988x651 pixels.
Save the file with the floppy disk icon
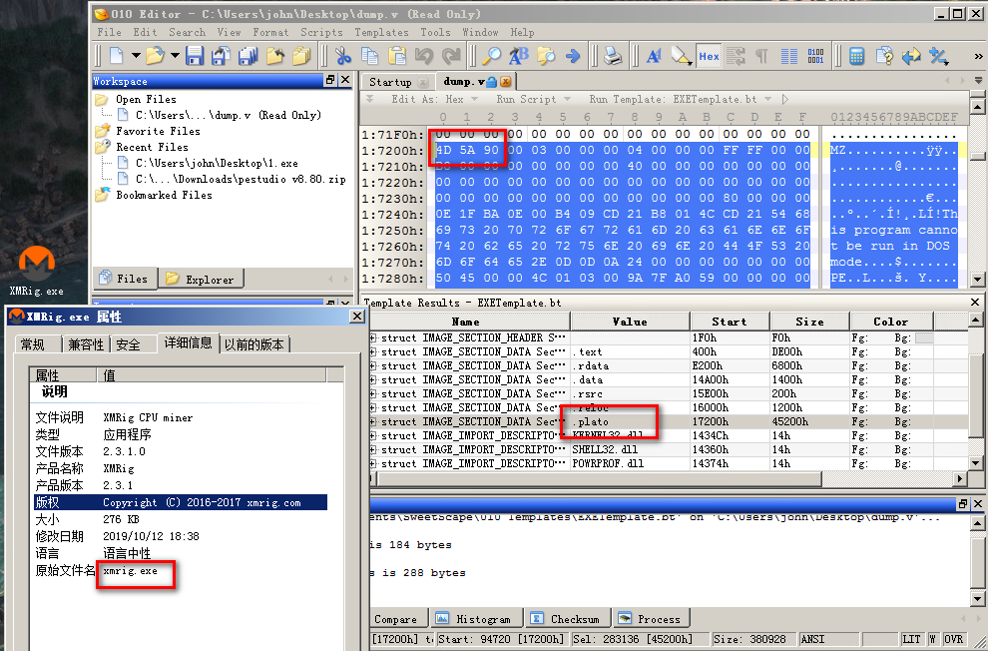pyautogui.click(x=195, y=56)
